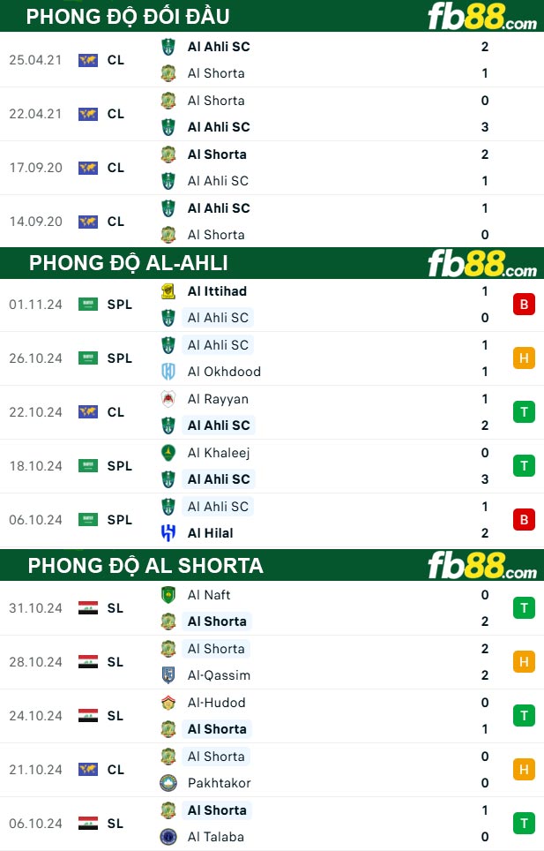Click the orange H badge for the Al Okhdood match

(x=524, y=358)
